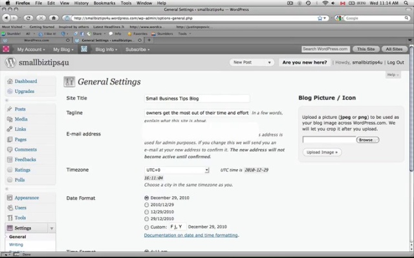
Task: Open Google search engine selector dropdown
Action: (x=339, y=18)
